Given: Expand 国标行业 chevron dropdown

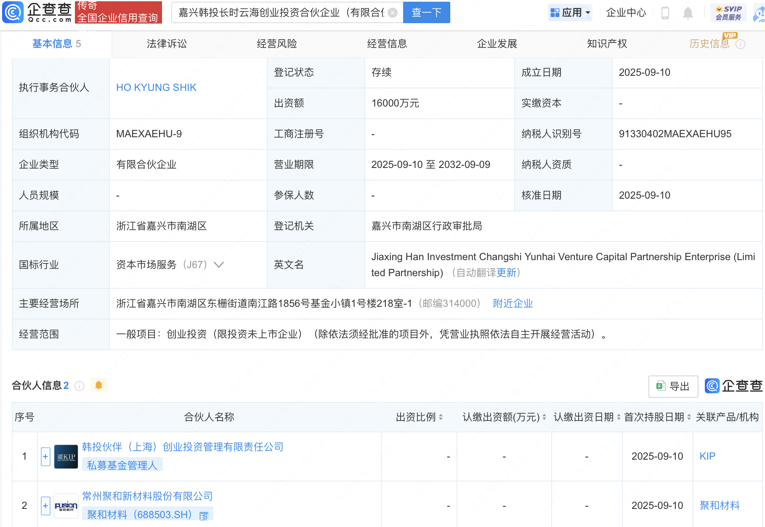Looking at the screenshot, I should (219, 265).
